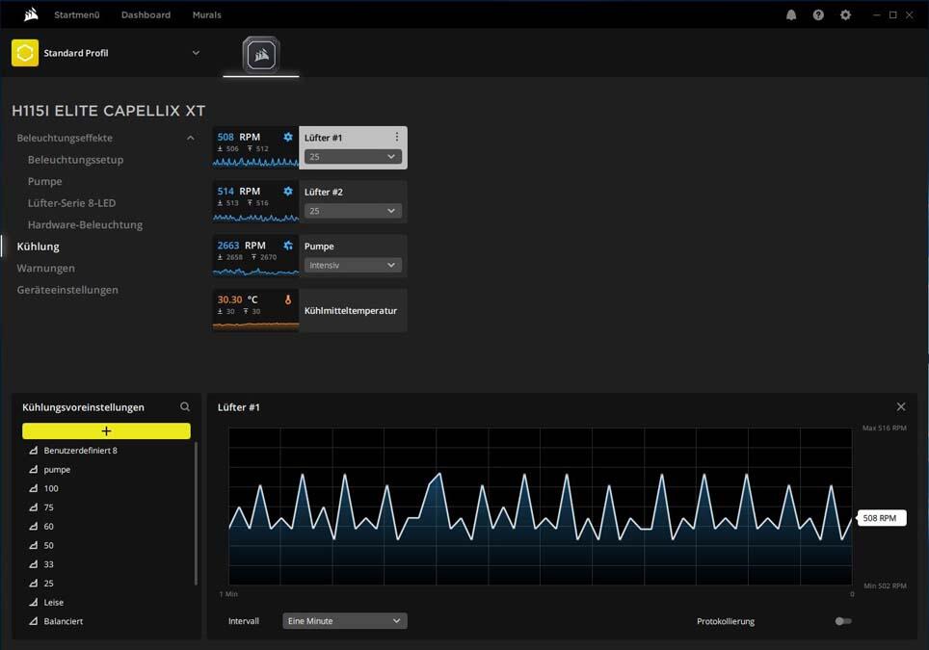
Task: Open the help question mark icon
Action: 818,14
